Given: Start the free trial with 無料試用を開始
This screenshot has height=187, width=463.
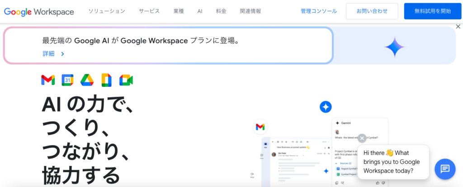Looking at the screenshot, I should tap(433, 11).
